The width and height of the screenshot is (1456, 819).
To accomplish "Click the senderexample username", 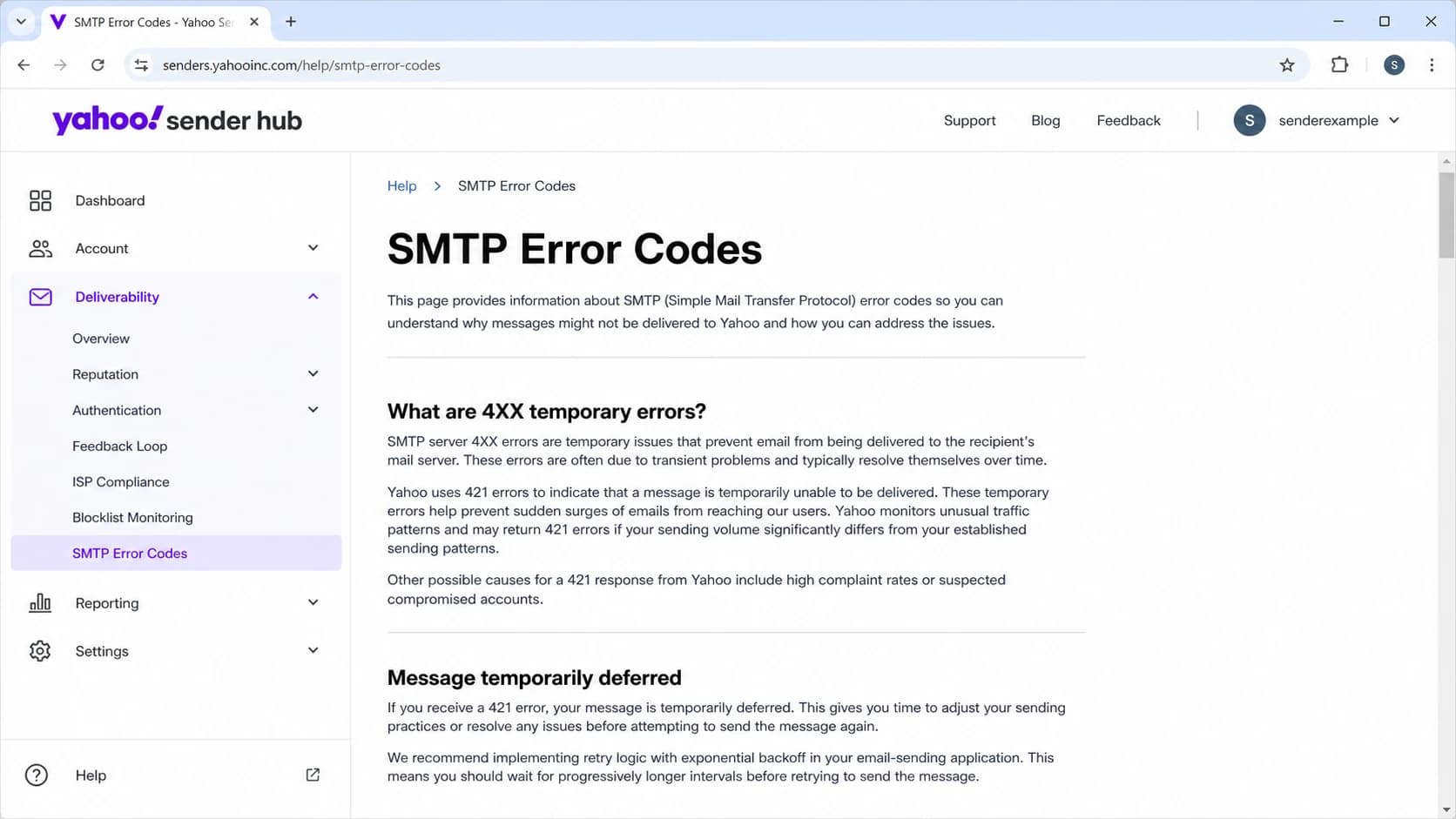I will [x=1328, y=120].
